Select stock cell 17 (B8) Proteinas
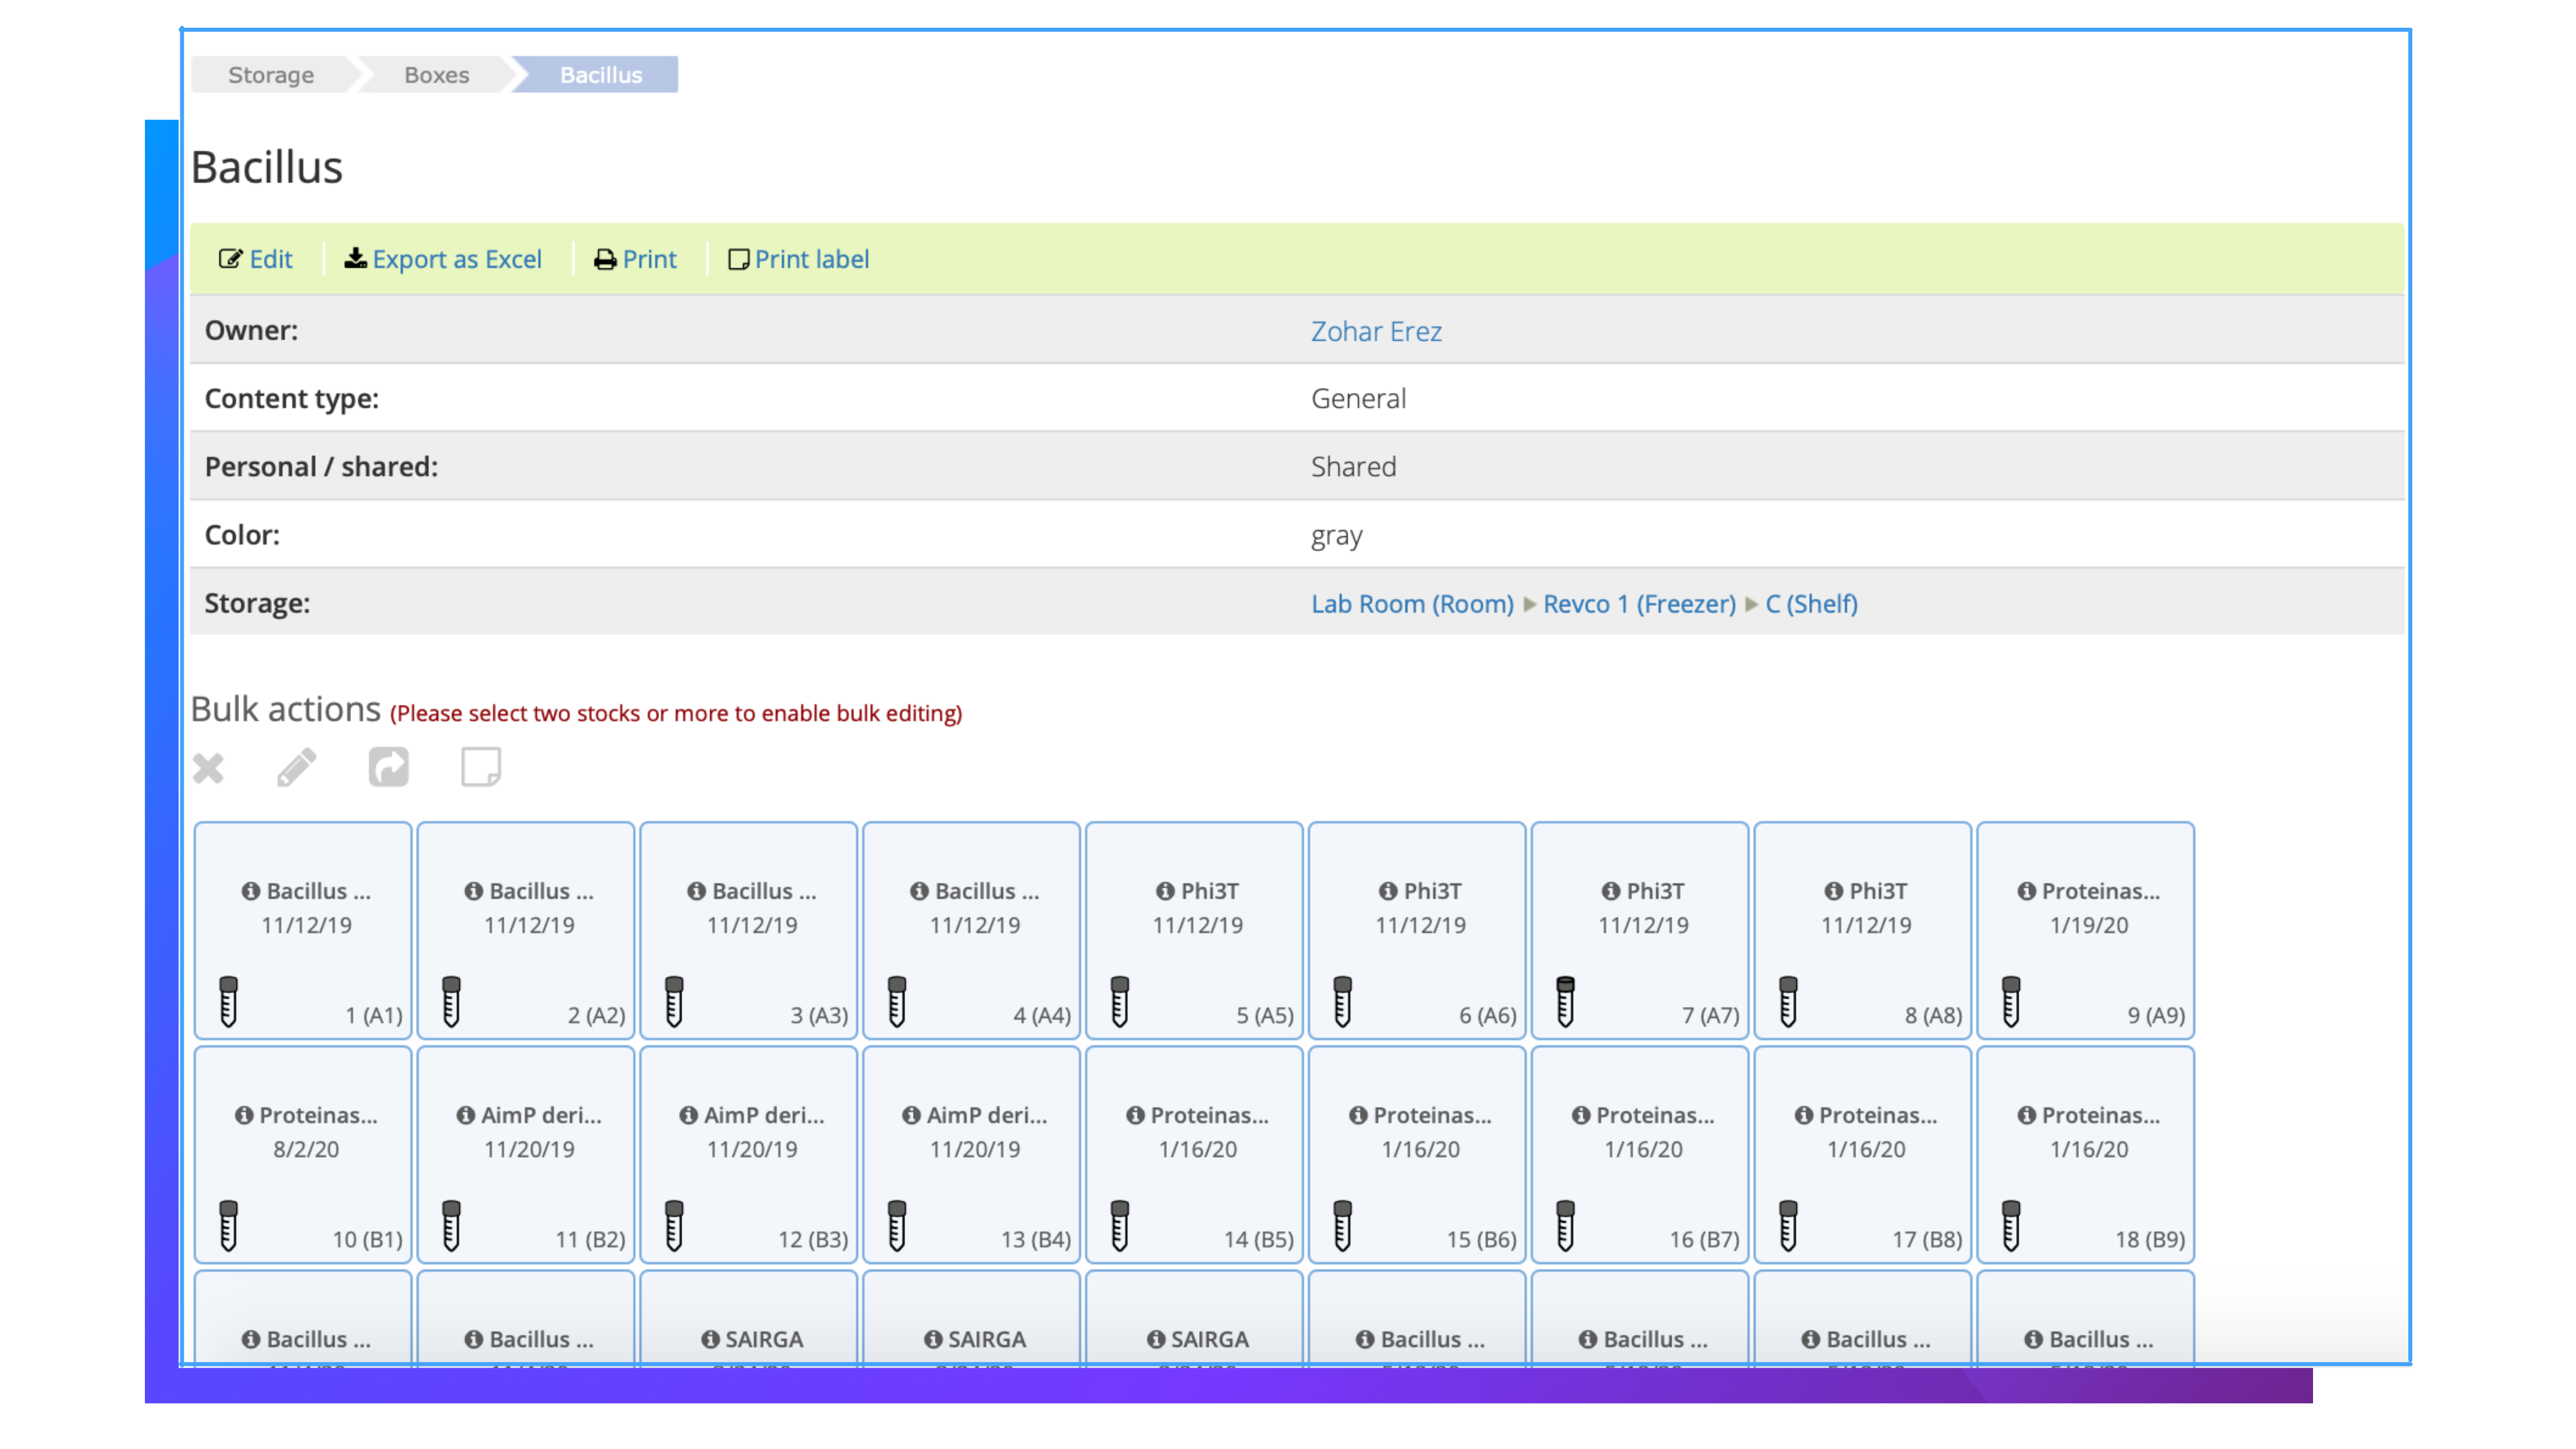Viewport: 2576px width, 1449px height. coord(1863,1155)
